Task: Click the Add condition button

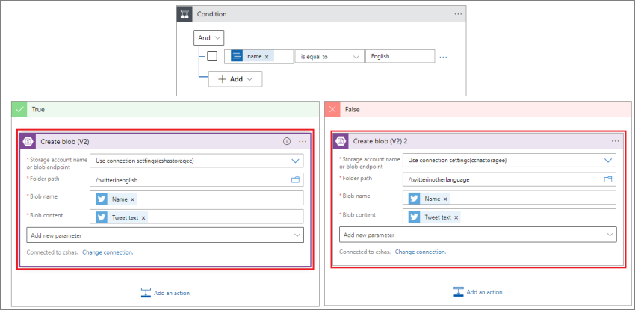Action: (x=235, y=79)
